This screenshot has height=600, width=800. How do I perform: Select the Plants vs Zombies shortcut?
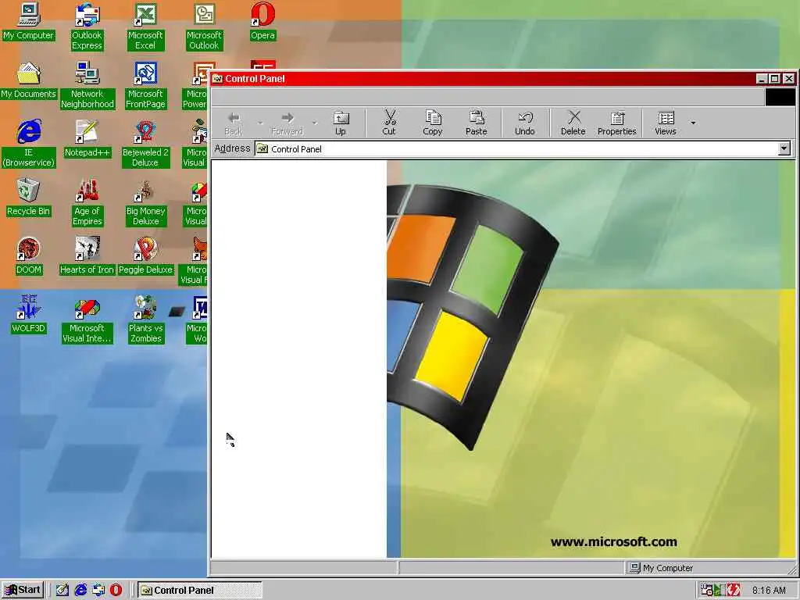[145, 320]
